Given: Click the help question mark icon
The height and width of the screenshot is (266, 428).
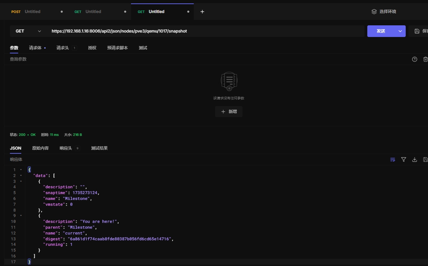Looking at the screenshot, I should click(415, 59).
